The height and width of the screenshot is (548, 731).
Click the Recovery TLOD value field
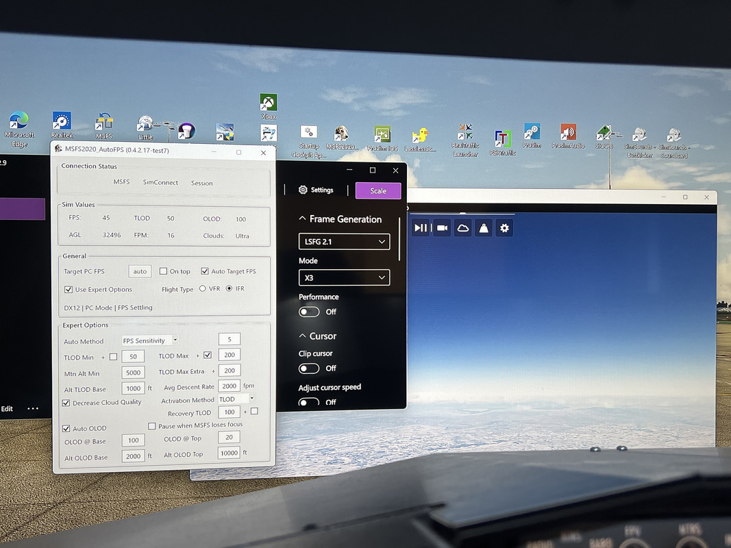[x=230, y=412]
